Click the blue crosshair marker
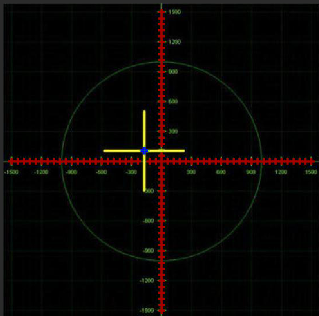The image size is (319, 316). 144,151
